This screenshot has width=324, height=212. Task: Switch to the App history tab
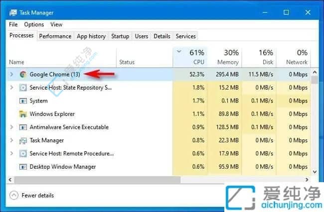click(91, 36)
